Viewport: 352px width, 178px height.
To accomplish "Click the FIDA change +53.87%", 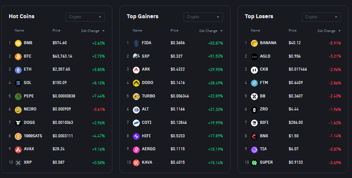I will [x=216, y=43].
